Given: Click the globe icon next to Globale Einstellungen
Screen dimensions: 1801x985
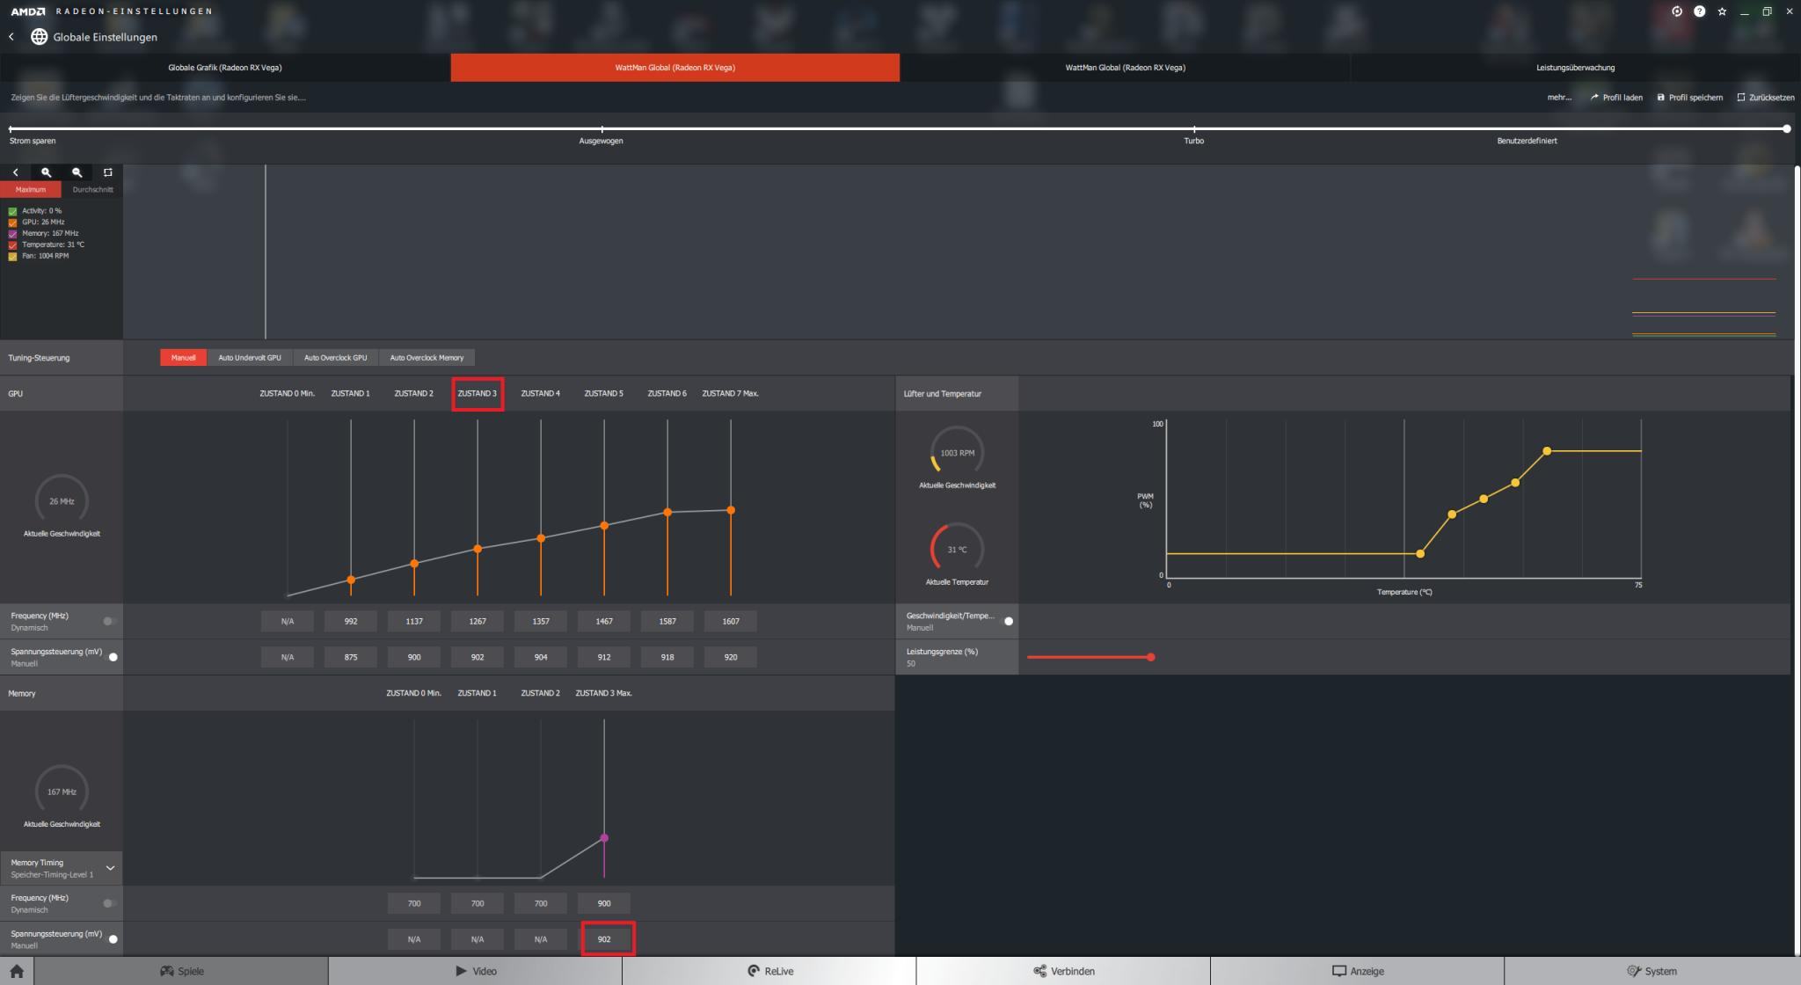Looking at the screenshot, I should click(39, 37).
